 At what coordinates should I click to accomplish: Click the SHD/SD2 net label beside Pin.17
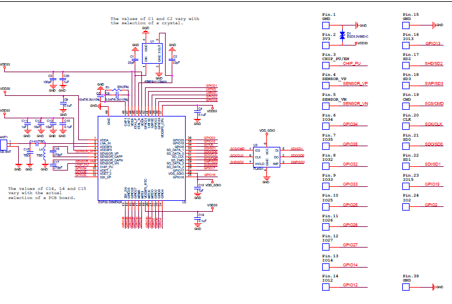click(434, 64)
